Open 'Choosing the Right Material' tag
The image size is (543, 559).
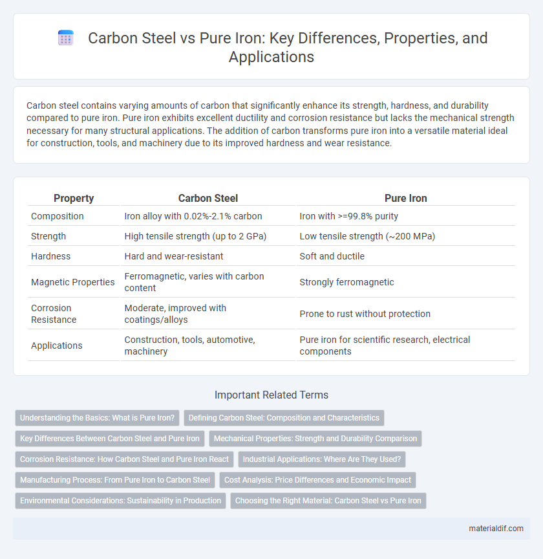[328, 501]
